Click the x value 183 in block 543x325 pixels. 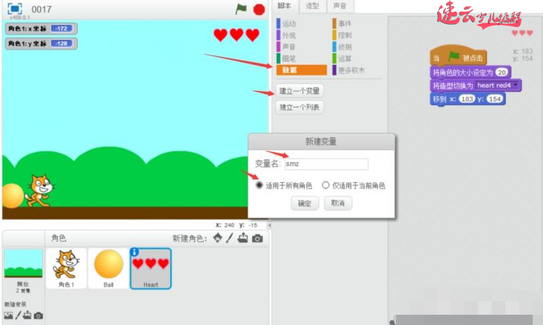click(x=467, y=99)
